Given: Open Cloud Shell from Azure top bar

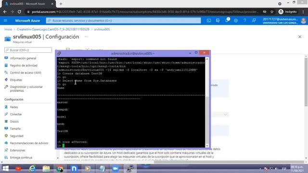Looking at the screenshot, I should pyautogui.click(x=208, y=20).
